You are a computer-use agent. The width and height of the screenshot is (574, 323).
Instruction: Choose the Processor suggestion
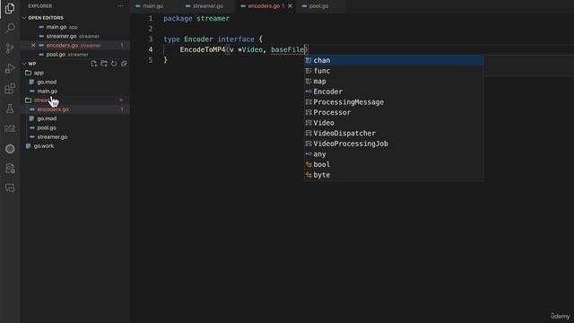394,112
